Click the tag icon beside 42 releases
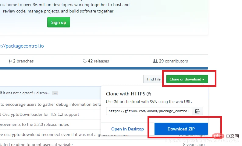242x146 pixels. (x=85, y=61)
